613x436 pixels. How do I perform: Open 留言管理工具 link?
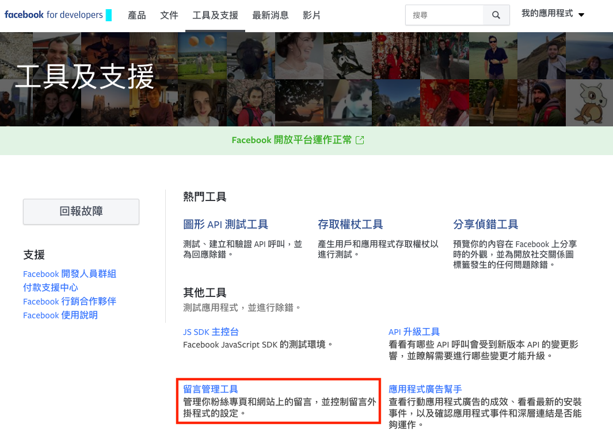(x=210, y=389)
